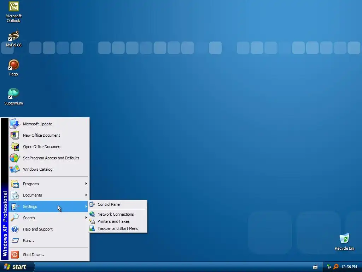Click the Run icon in Start menu
The height and width of the screenshot is (272, 362).
click(x=15, y=240)
